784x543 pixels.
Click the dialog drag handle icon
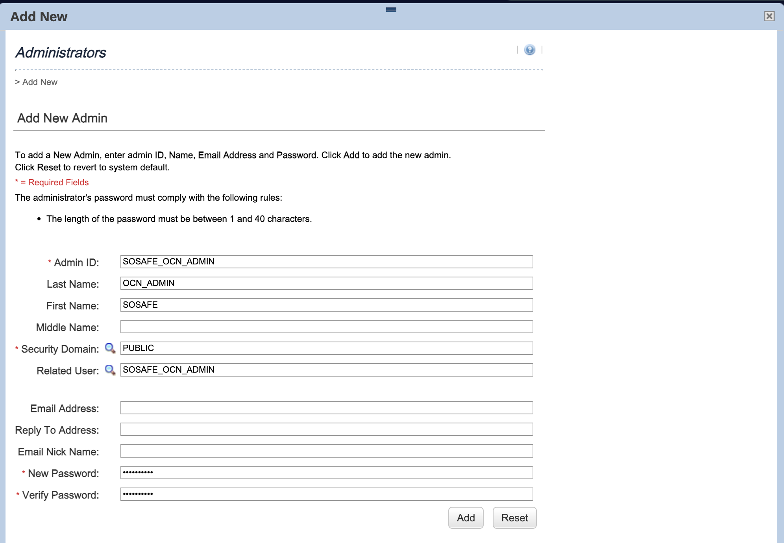point(391,10)
